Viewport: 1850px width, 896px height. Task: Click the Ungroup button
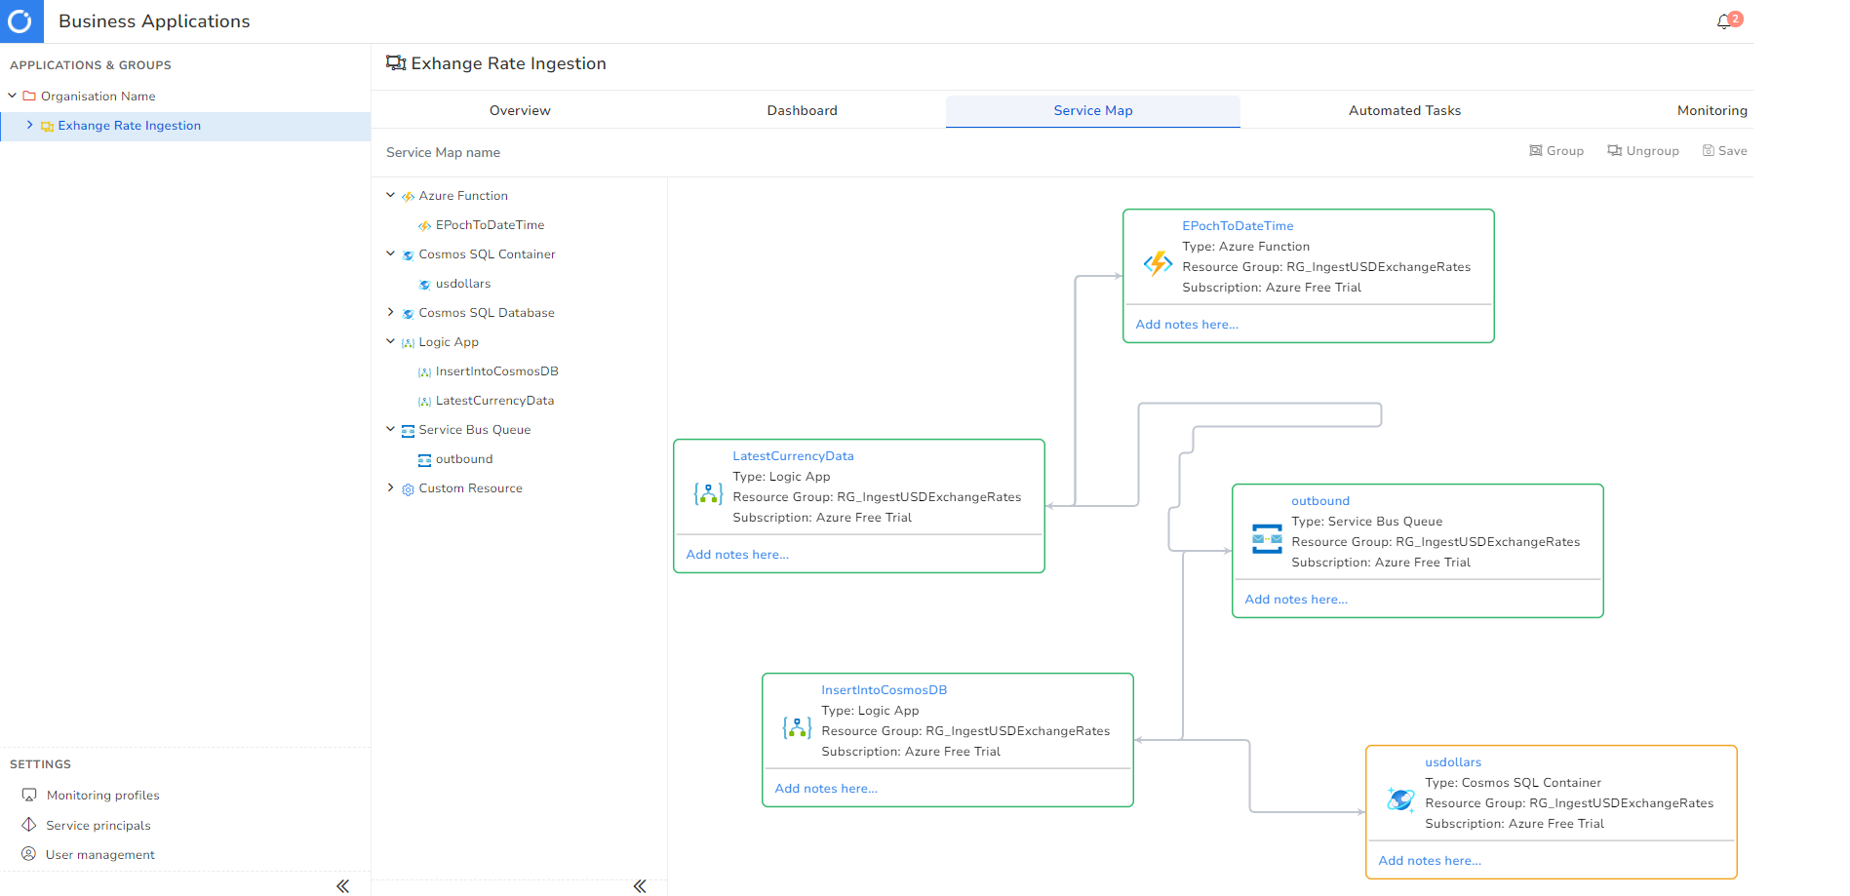click(x=1643, y=151)
